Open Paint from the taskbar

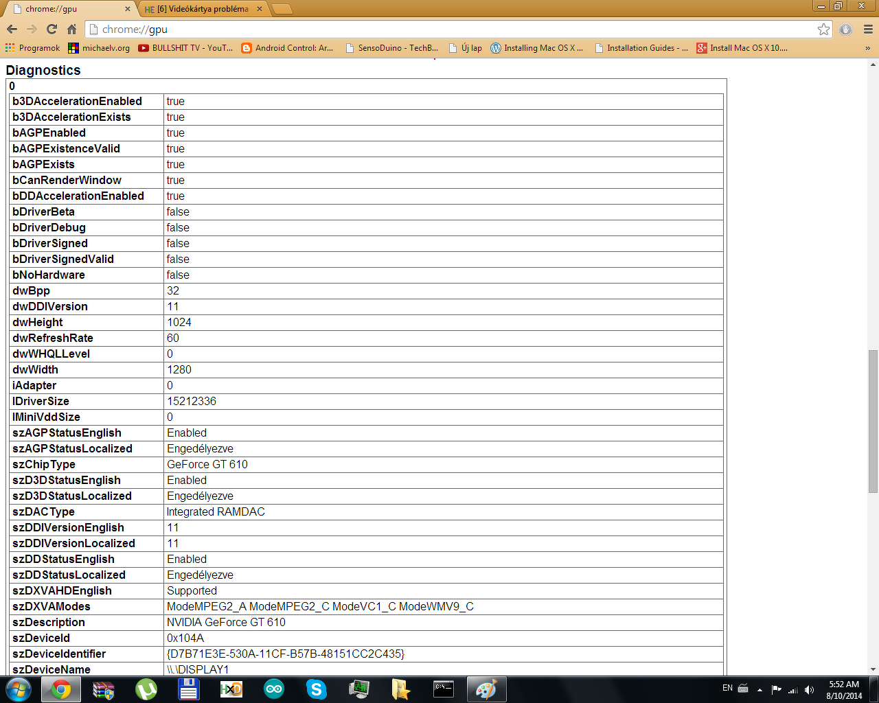pos(486,689)
